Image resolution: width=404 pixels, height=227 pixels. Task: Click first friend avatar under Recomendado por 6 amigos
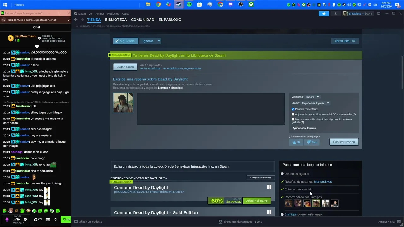(288, 203)
